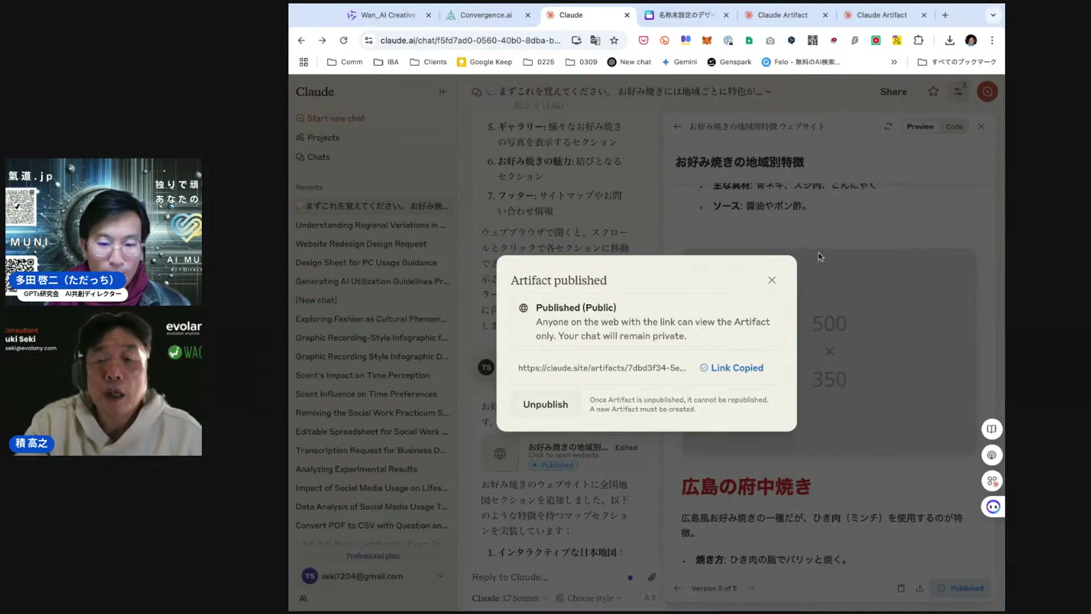Image resolution: width=1091 pixels, height=614 pixels.
Task: Open Google Keep bookmark
Action: tap(485, 62)
